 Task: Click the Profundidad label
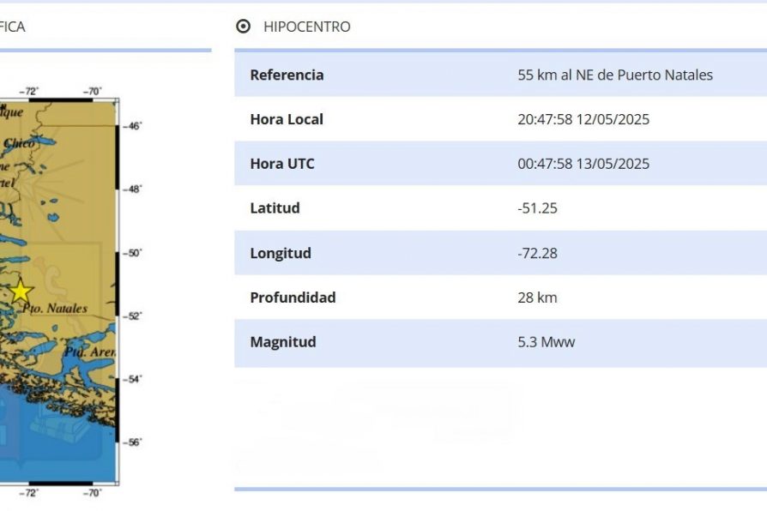(x=293, y=298)
